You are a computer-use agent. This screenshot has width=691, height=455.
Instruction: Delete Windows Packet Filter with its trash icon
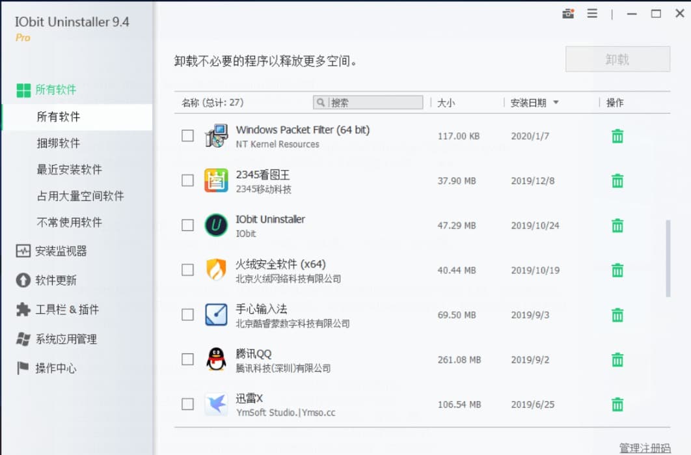click(617, 136)
